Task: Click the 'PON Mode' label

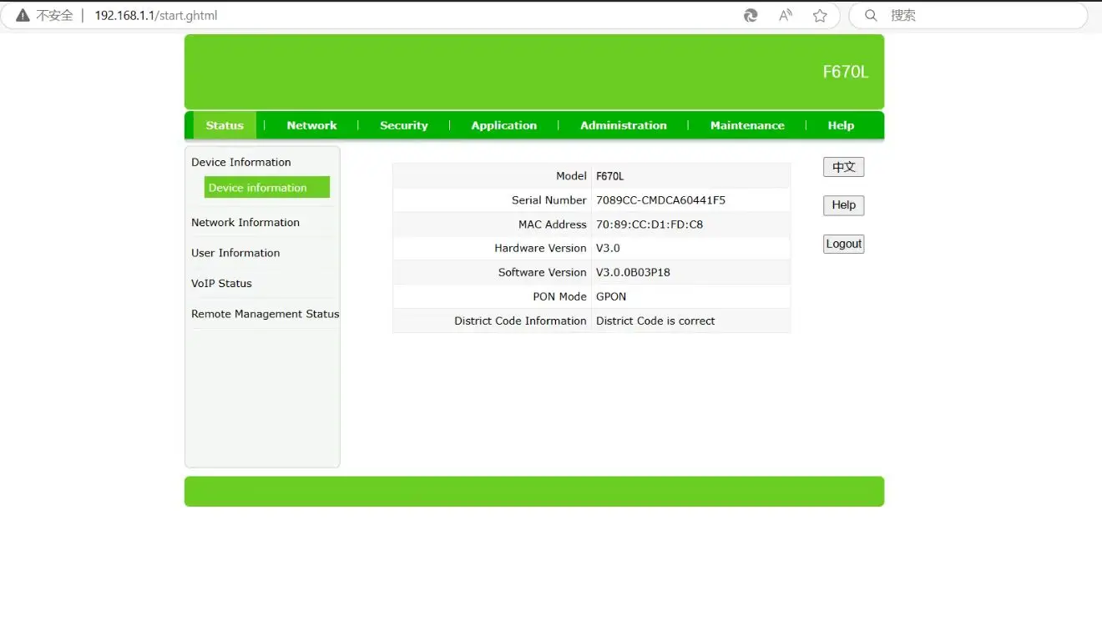Action: click(560, 296)
